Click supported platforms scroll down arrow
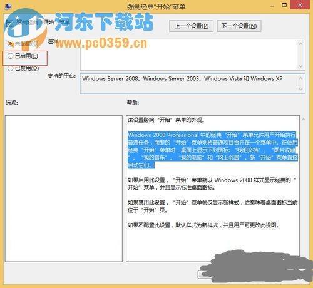 300,89
